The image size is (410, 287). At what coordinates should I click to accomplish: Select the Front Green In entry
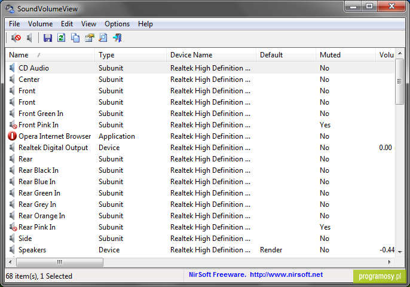(x=41, y=113)
